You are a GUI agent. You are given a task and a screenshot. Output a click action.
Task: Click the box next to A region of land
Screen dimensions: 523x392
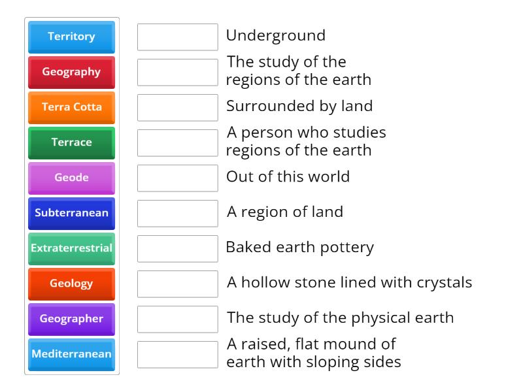point(177,213)
